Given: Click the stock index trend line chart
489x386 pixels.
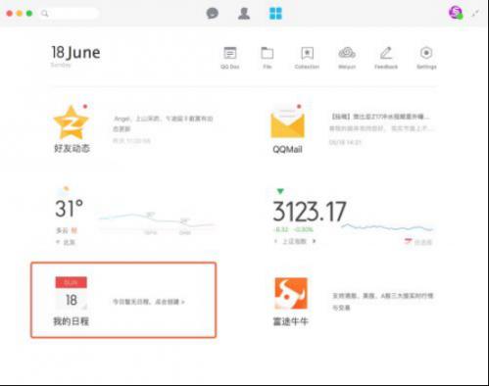Looking at the screenshot, I should [387, 227].
